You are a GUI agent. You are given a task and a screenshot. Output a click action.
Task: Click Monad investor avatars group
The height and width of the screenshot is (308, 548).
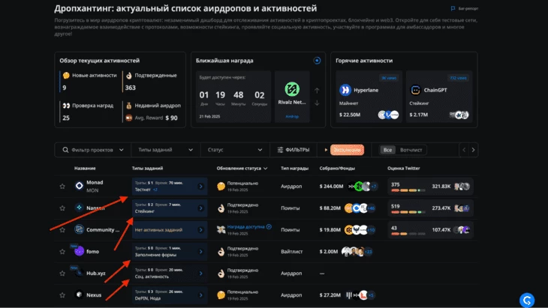click(363, 187)
